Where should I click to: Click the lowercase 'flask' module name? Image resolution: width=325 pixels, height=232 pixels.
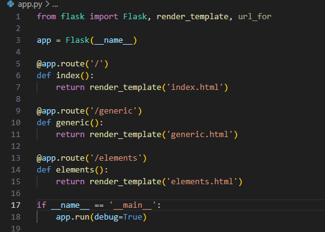pos(73,17)
